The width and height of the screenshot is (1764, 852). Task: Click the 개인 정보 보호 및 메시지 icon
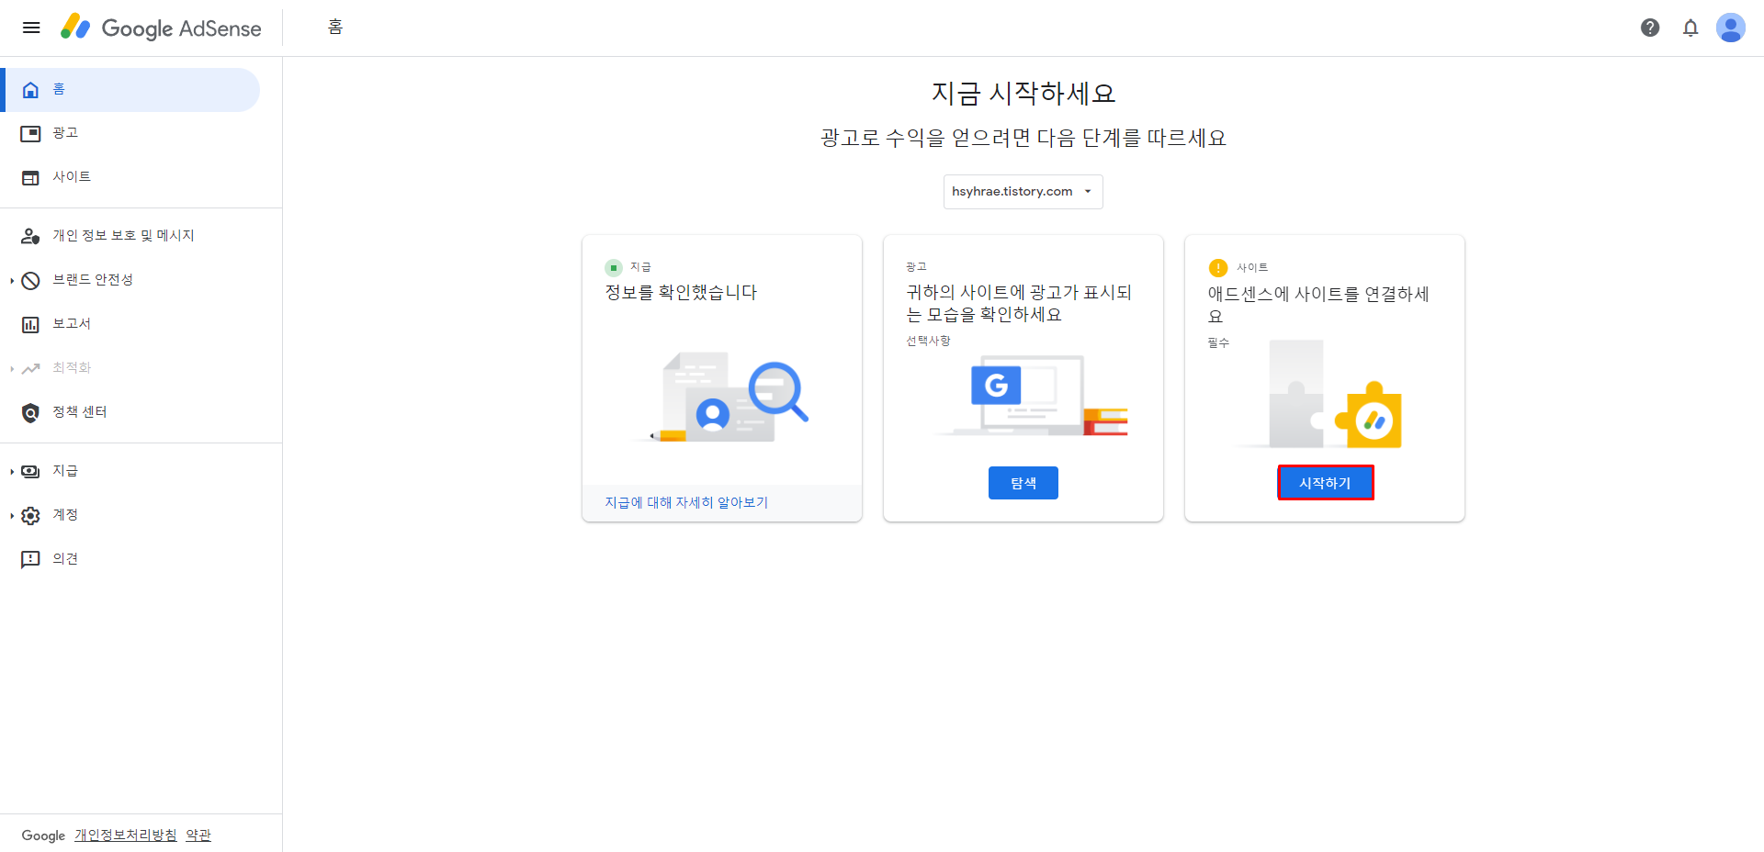30,237
